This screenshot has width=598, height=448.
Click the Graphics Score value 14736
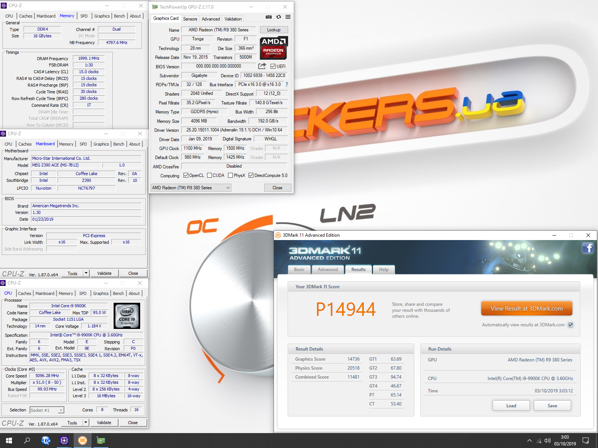click(353, 359)
